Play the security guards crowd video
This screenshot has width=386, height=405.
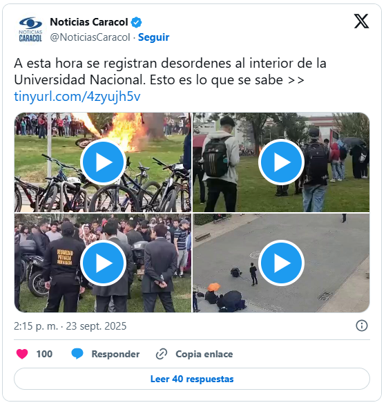pyautogui.click(x=103, y=263)
